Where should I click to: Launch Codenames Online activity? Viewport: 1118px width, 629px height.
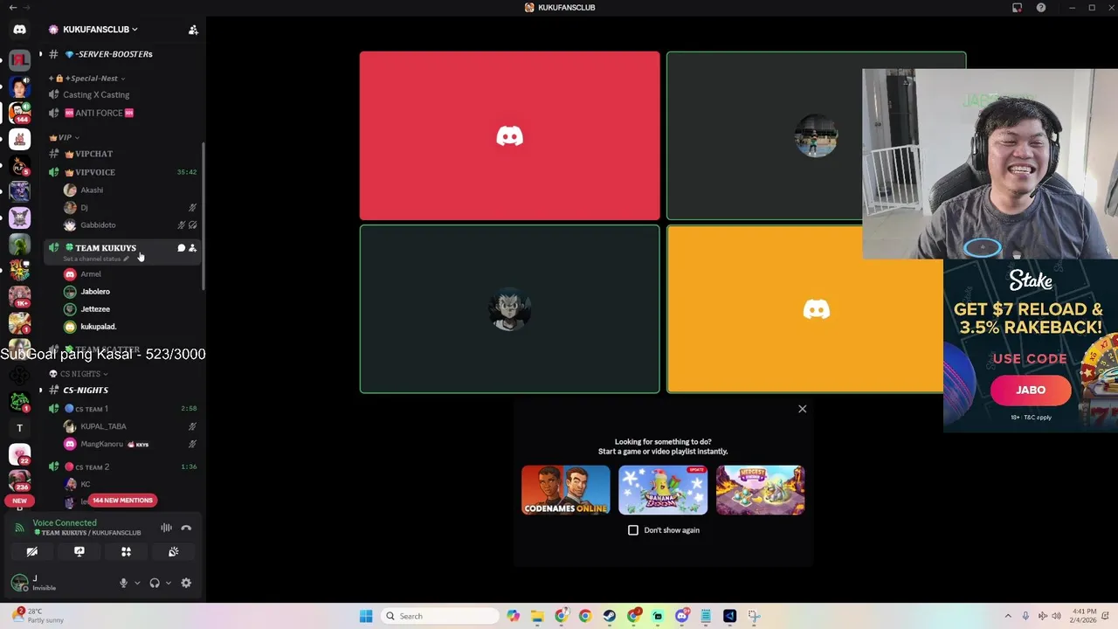point(566,490)
